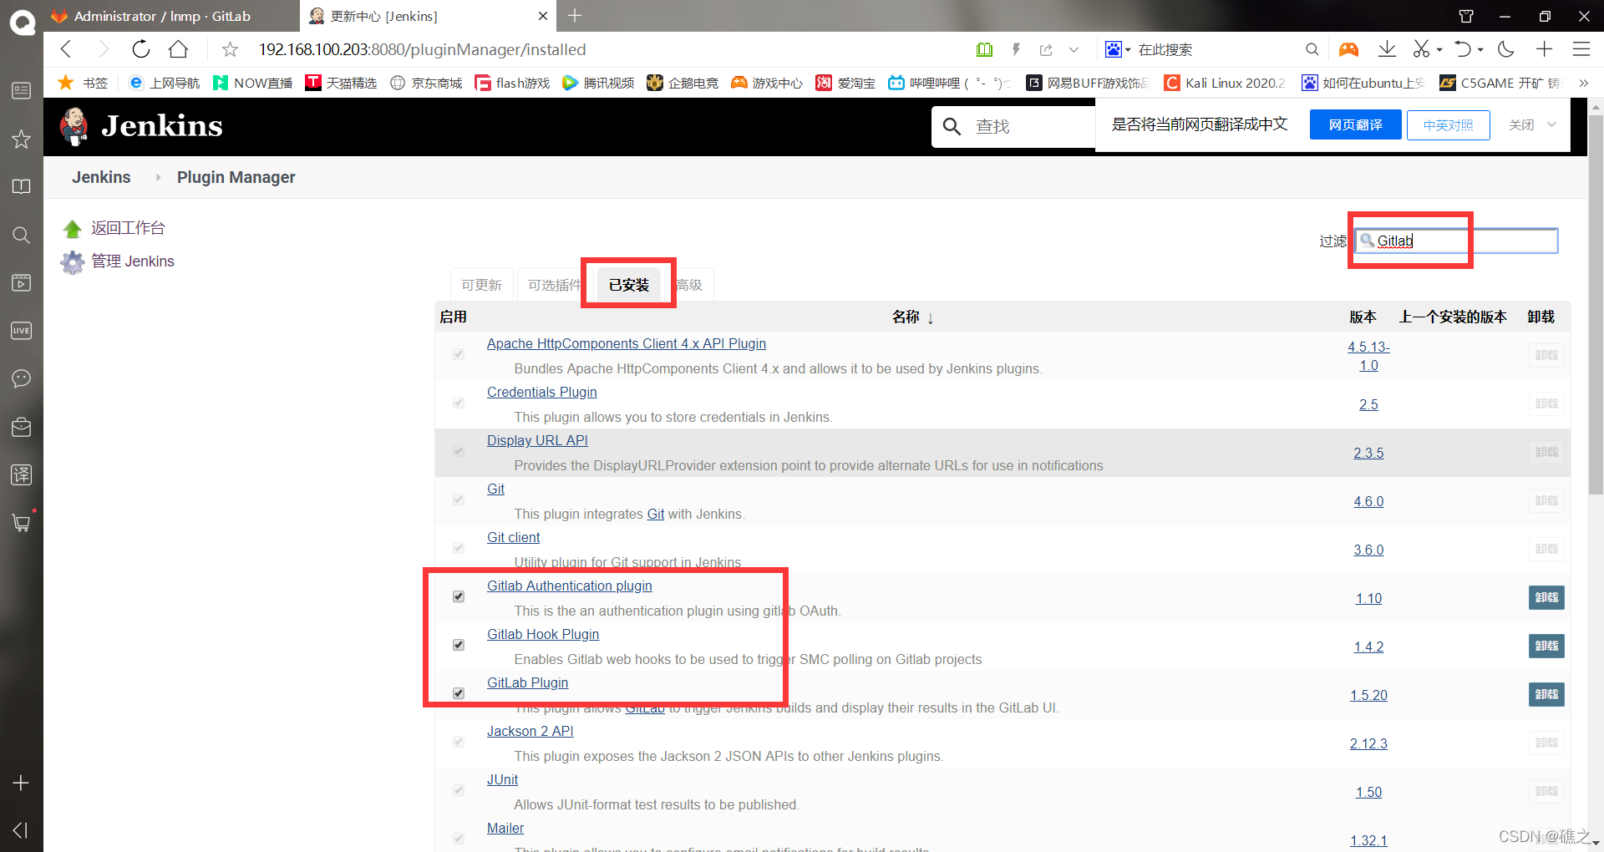
Task: Uninstall the Gitlab Authentication plugin
Action: 1546,597
